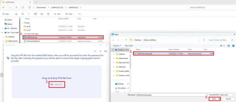Screen dimensions: 236x102
Task: Click the This PC monitor icon in address bar
Action: pos(30,7)
